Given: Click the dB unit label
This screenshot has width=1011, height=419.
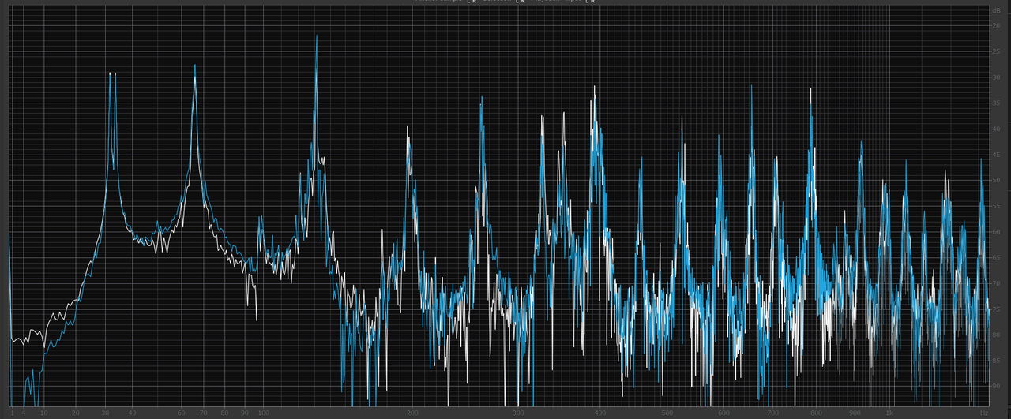Looking at the screenshot, I should click(996, 9).
